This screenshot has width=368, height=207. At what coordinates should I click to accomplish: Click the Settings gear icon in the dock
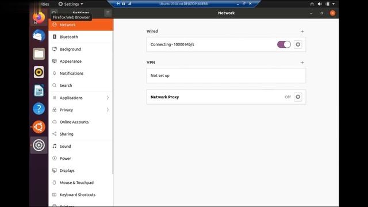point(39,145)
